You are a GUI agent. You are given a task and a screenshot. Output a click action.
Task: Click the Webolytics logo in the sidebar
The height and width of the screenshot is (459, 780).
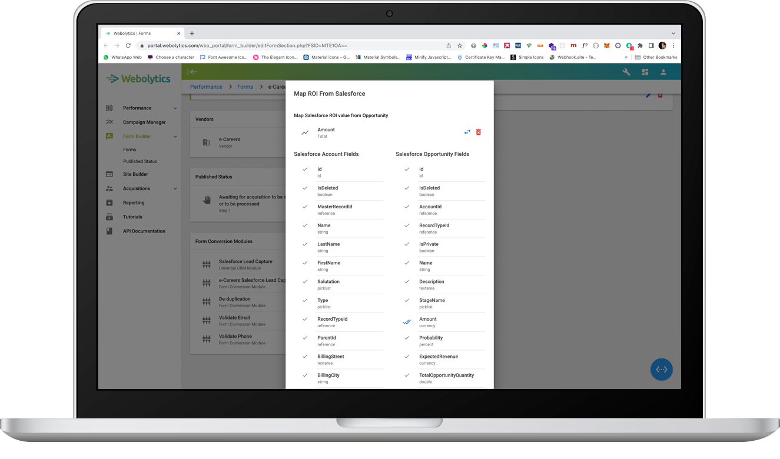pyautogui.click(x=138, y=78)
